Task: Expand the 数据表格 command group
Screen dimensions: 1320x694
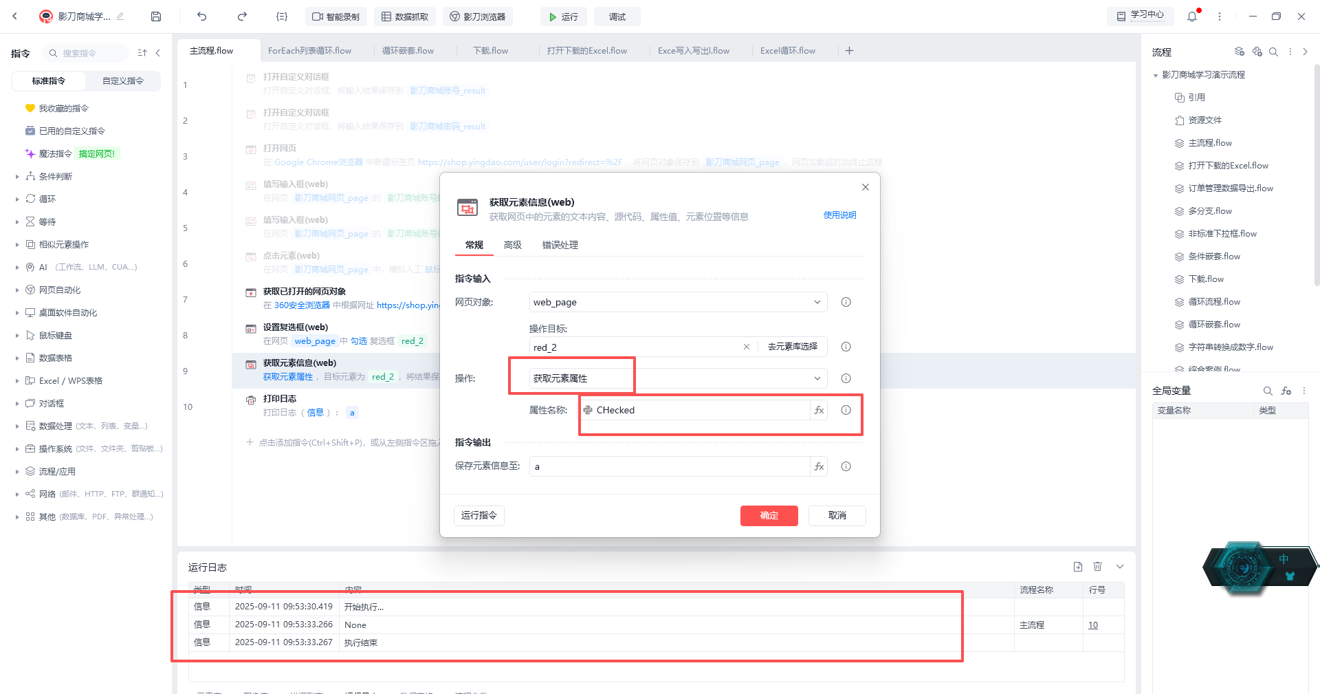Action: 56,358
